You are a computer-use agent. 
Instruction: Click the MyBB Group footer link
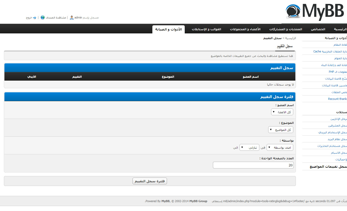coord(198,201)
